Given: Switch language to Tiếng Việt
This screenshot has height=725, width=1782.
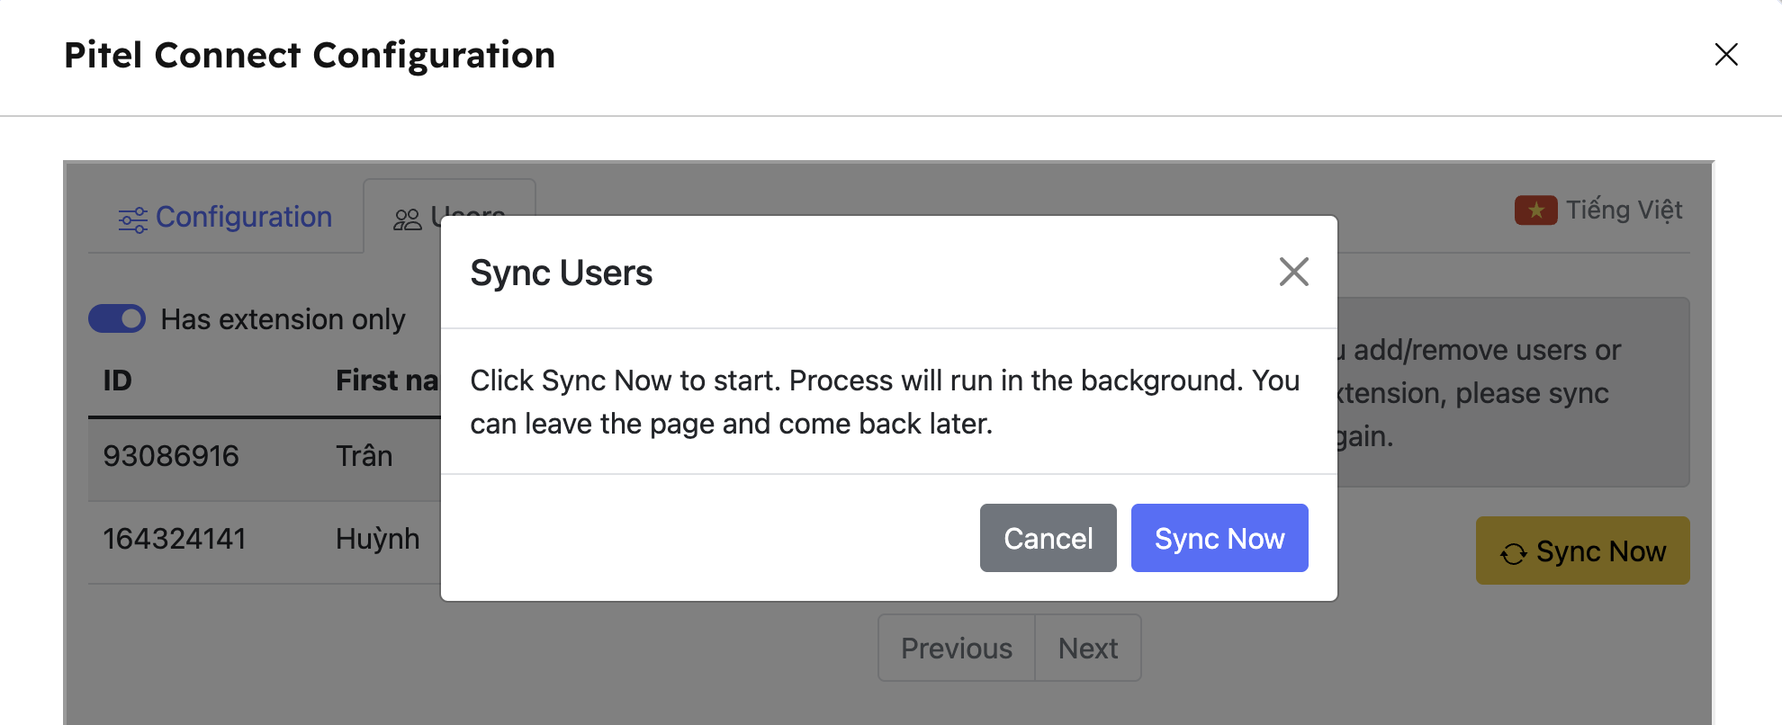Looking at the screenshot, I should 1598,210.
